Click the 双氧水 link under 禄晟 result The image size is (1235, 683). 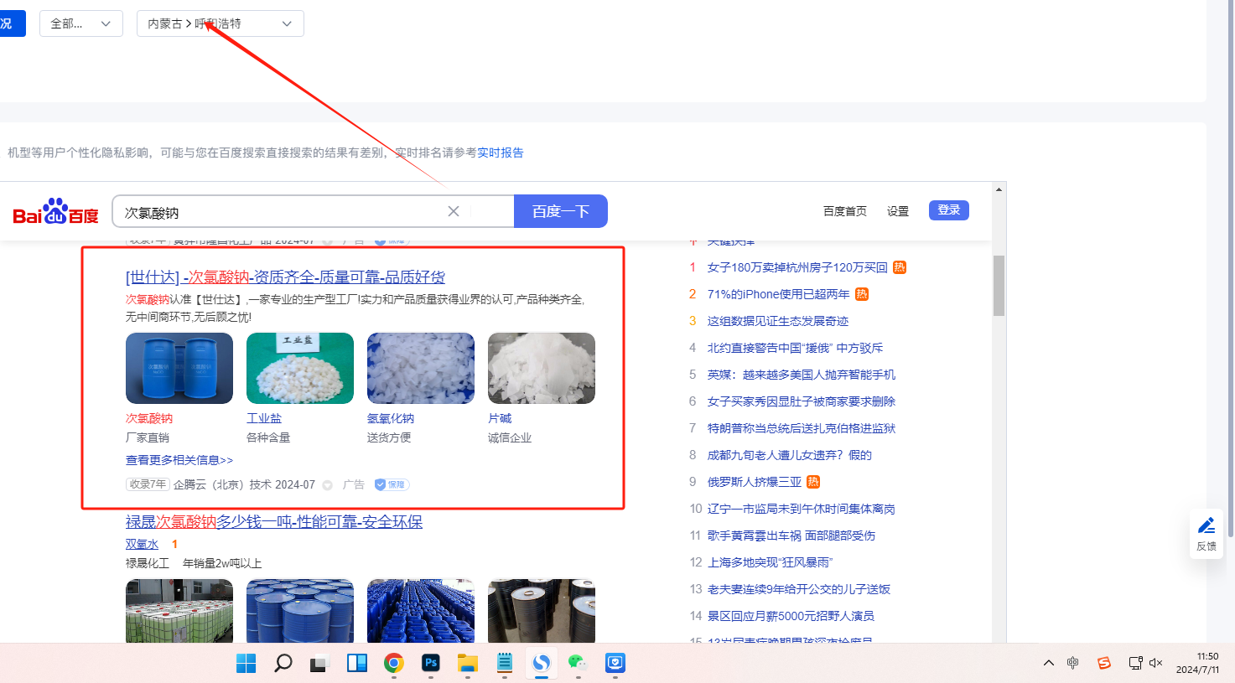click(x=142, y=544)
